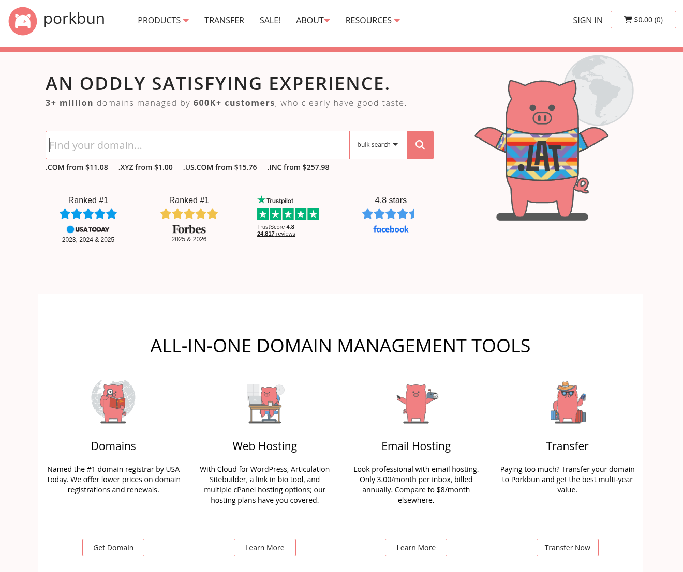Click the "ALL-IN-ONE DOMAIN MANAGEMENT TOOLS" heading
Image resolution: width=683 pixels, height=572 pixels.
(340, 346)
